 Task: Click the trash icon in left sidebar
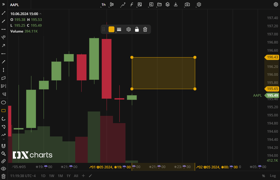(x=3, y=176)
